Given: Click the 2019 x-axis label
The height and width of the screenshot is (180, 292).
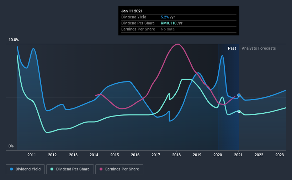Looking at the screenshot, I should point(197,155).
